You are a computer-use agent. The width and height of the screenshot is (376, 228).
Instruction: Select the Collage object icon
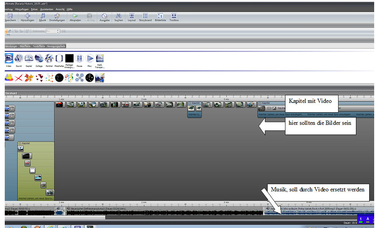(39, 58)
